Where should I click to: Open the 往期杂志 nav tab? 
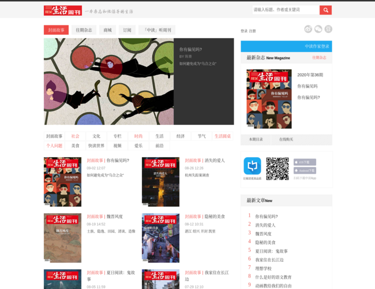[x=84, y=30]
